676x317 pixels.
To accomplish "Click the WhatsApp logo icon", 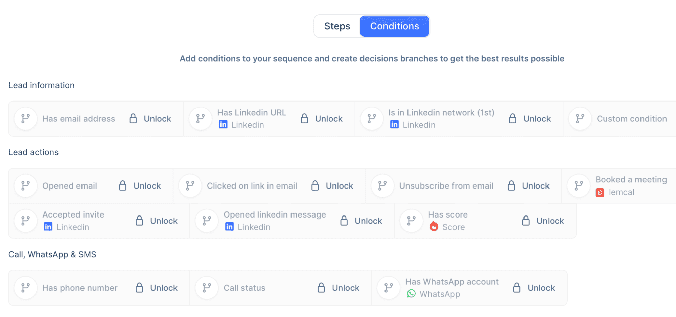I will (x=411, y=294).
